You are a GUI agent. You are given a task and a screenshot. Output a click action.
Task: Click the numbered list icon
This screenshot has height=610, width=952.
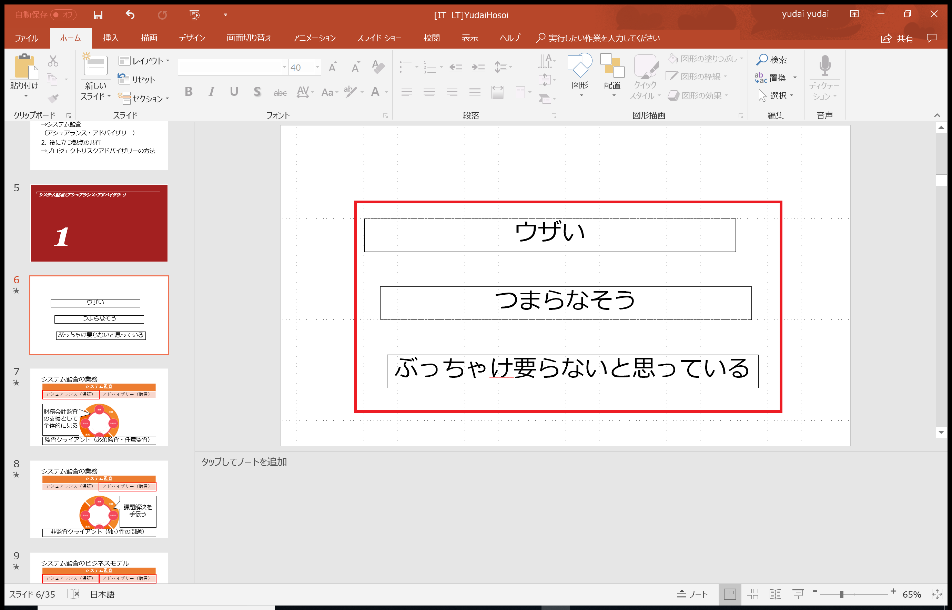tap(430, 67)
